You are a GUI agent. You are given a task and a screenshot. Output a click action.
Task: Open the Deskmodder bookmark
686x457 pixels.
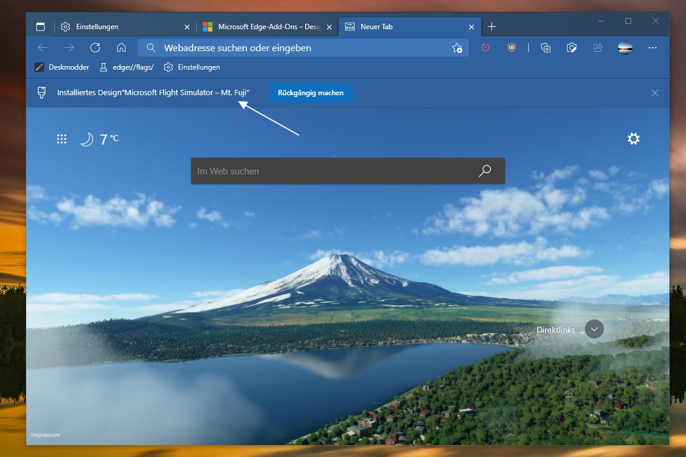click(x=62, y=67)
